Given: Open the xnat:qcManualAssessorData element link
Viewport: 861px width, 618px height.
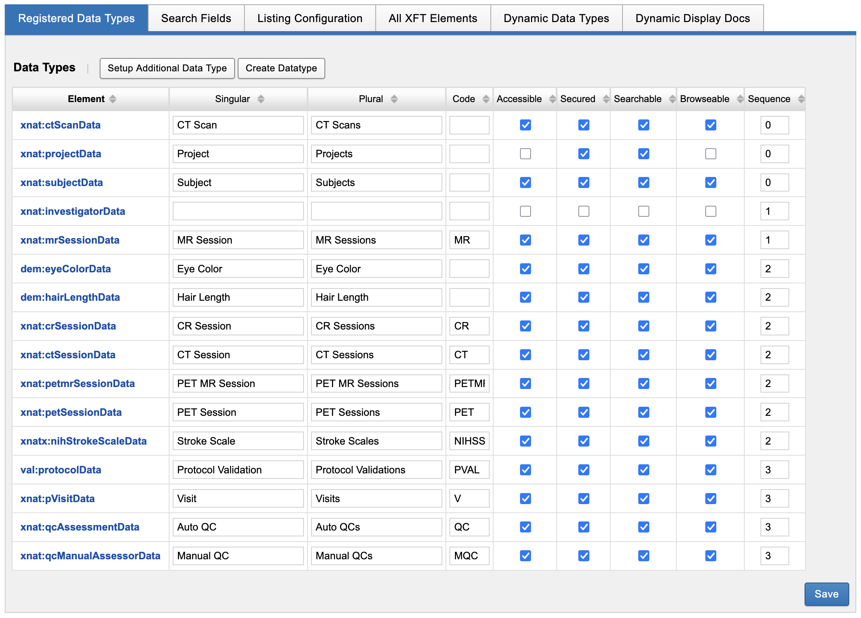Looking at the screenshot, I should pyautogui.click(x=90, y=556).
